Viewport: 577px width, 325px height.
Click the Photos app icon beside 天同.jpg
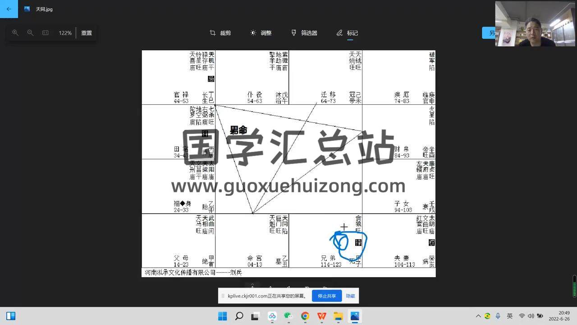[27, 9]
